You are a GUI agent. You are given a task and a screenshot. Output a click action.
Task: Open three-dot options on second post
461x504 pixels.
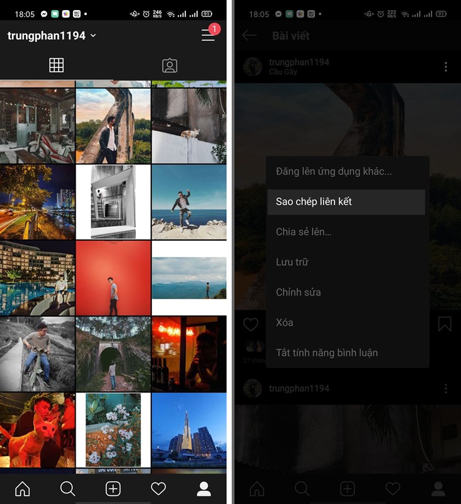446,389
